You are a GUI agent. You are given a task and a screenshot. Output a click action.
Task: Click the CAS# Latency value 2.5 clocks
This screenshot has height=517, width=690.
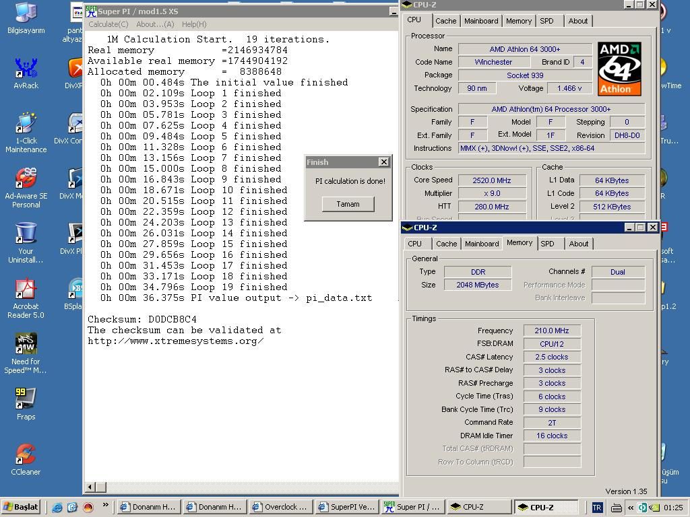[552, 357]
